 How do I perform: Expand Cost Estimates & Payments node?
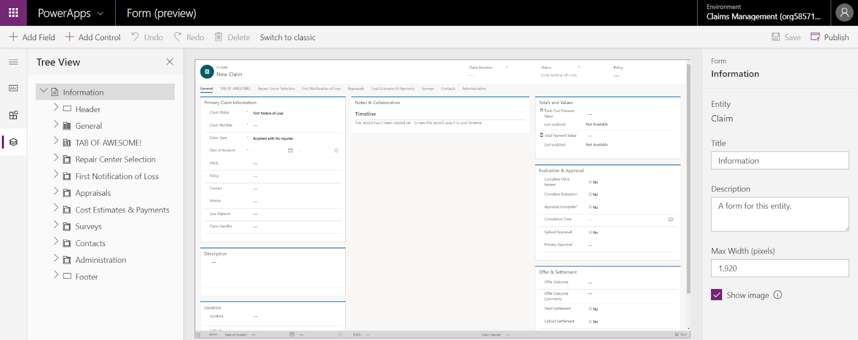click(x=56, y=208)
